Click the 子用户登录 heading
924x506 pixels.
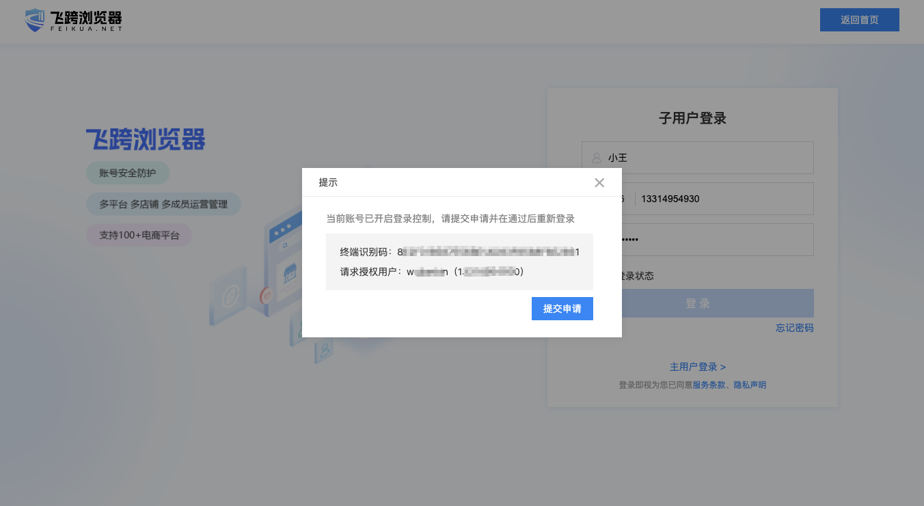tap(692, 118)
